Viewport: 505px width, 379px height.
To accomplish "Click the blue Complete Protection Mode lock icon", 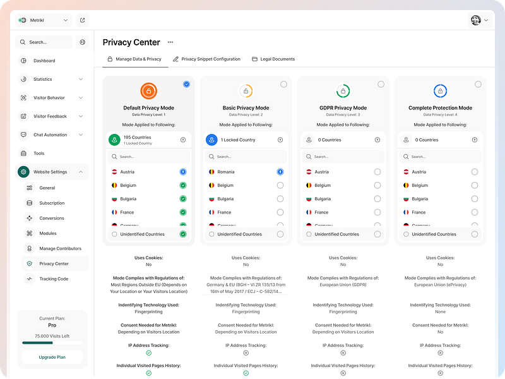I will [x=440, y=91].
